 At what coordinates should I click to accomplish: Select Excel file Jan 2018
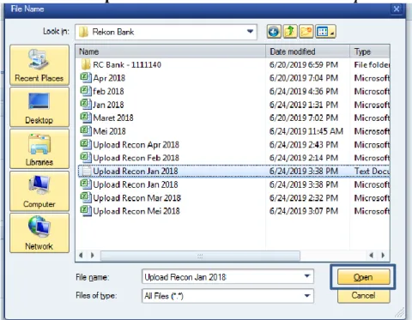(102, 105)
